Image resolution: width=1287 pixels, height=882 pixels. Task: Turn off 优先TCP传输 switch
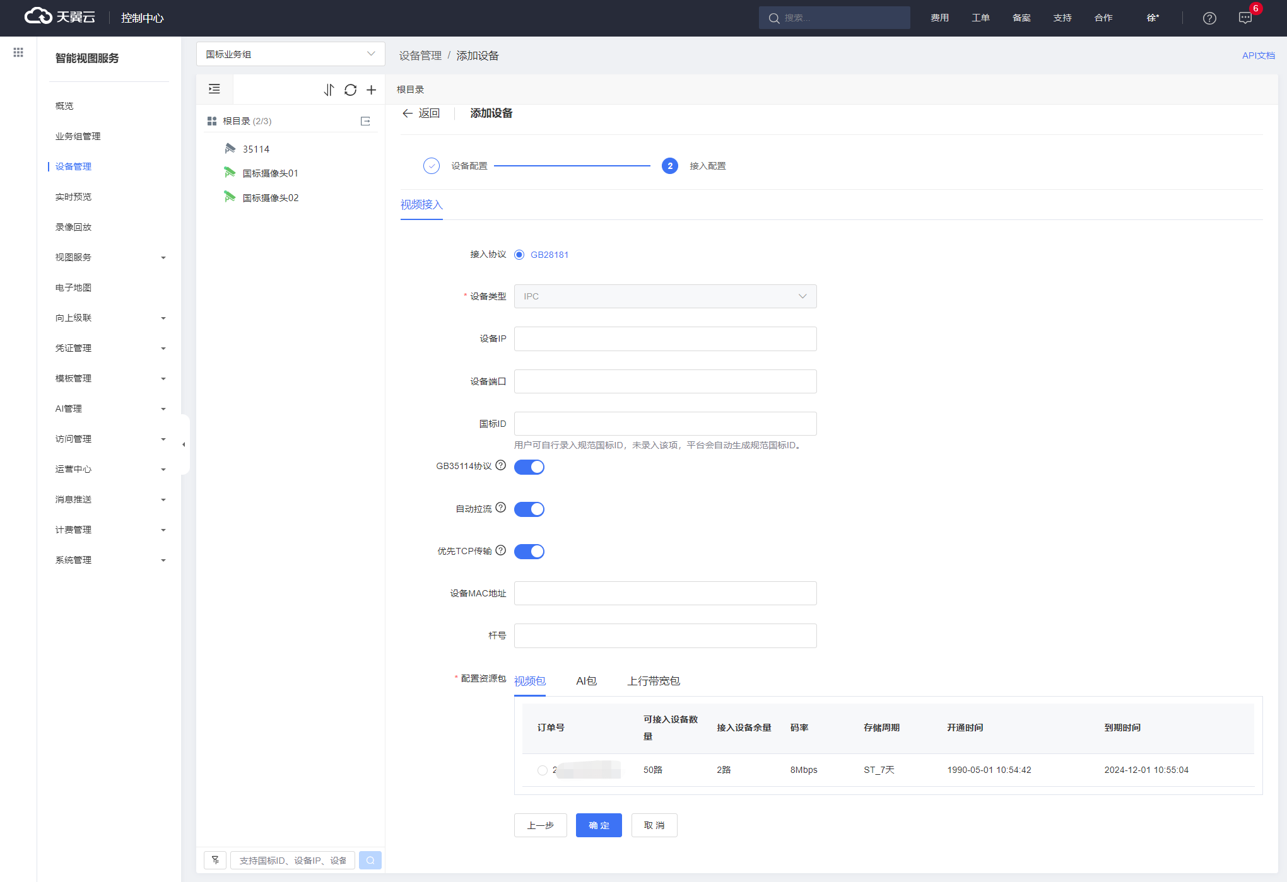tap(529, 552)
